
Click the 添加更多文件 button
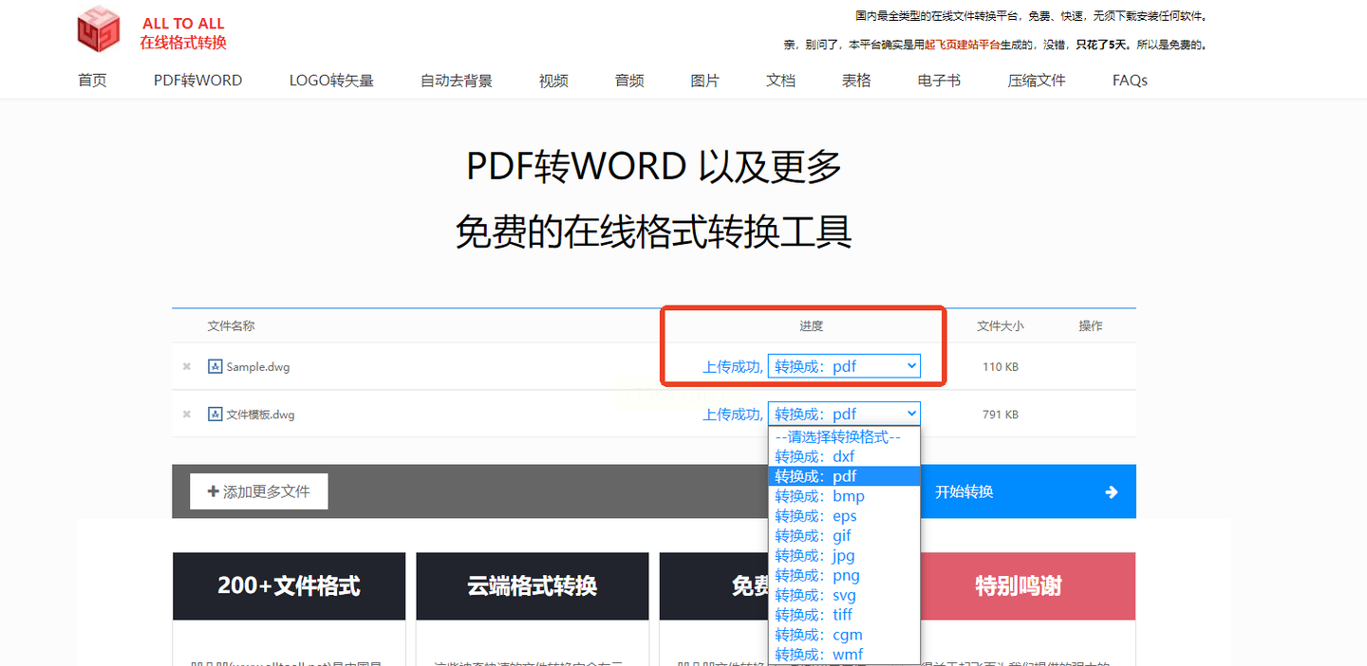point(259,491)
